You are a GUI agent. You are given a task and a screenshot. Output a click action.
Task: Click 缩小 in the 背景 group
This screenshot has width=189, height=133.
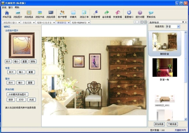click(x=21, y=72)
